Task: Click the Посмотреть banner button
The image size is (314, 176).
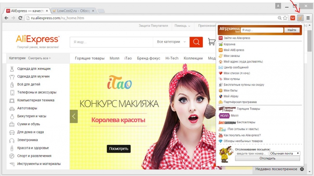Action: (119, 149)
